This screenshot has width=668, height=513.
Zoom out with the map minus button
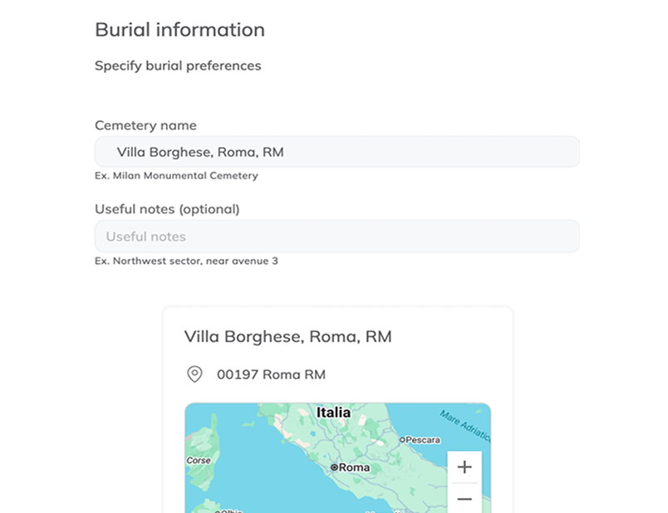tap(464, 499)
